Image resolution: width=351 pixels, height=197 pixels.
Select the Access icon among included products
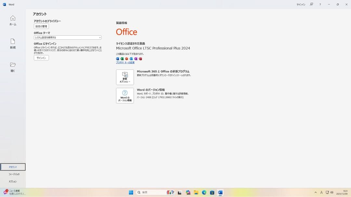click(x=140, y=59)
